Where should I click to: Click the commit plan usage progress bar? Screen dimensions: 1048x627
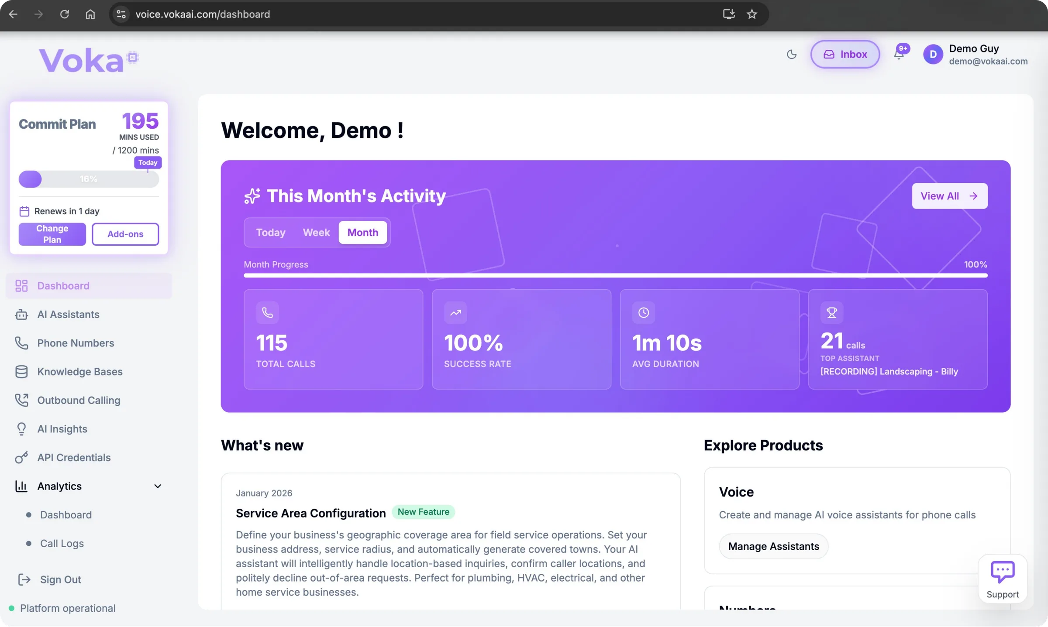pyautogui.click(x=88, y=179)
